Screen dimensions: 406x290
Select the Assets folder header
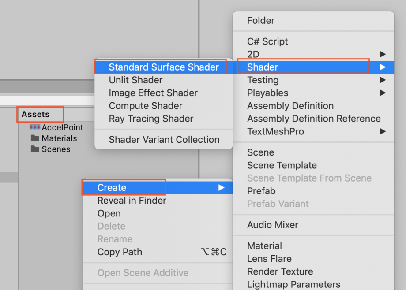pos(36,114)
